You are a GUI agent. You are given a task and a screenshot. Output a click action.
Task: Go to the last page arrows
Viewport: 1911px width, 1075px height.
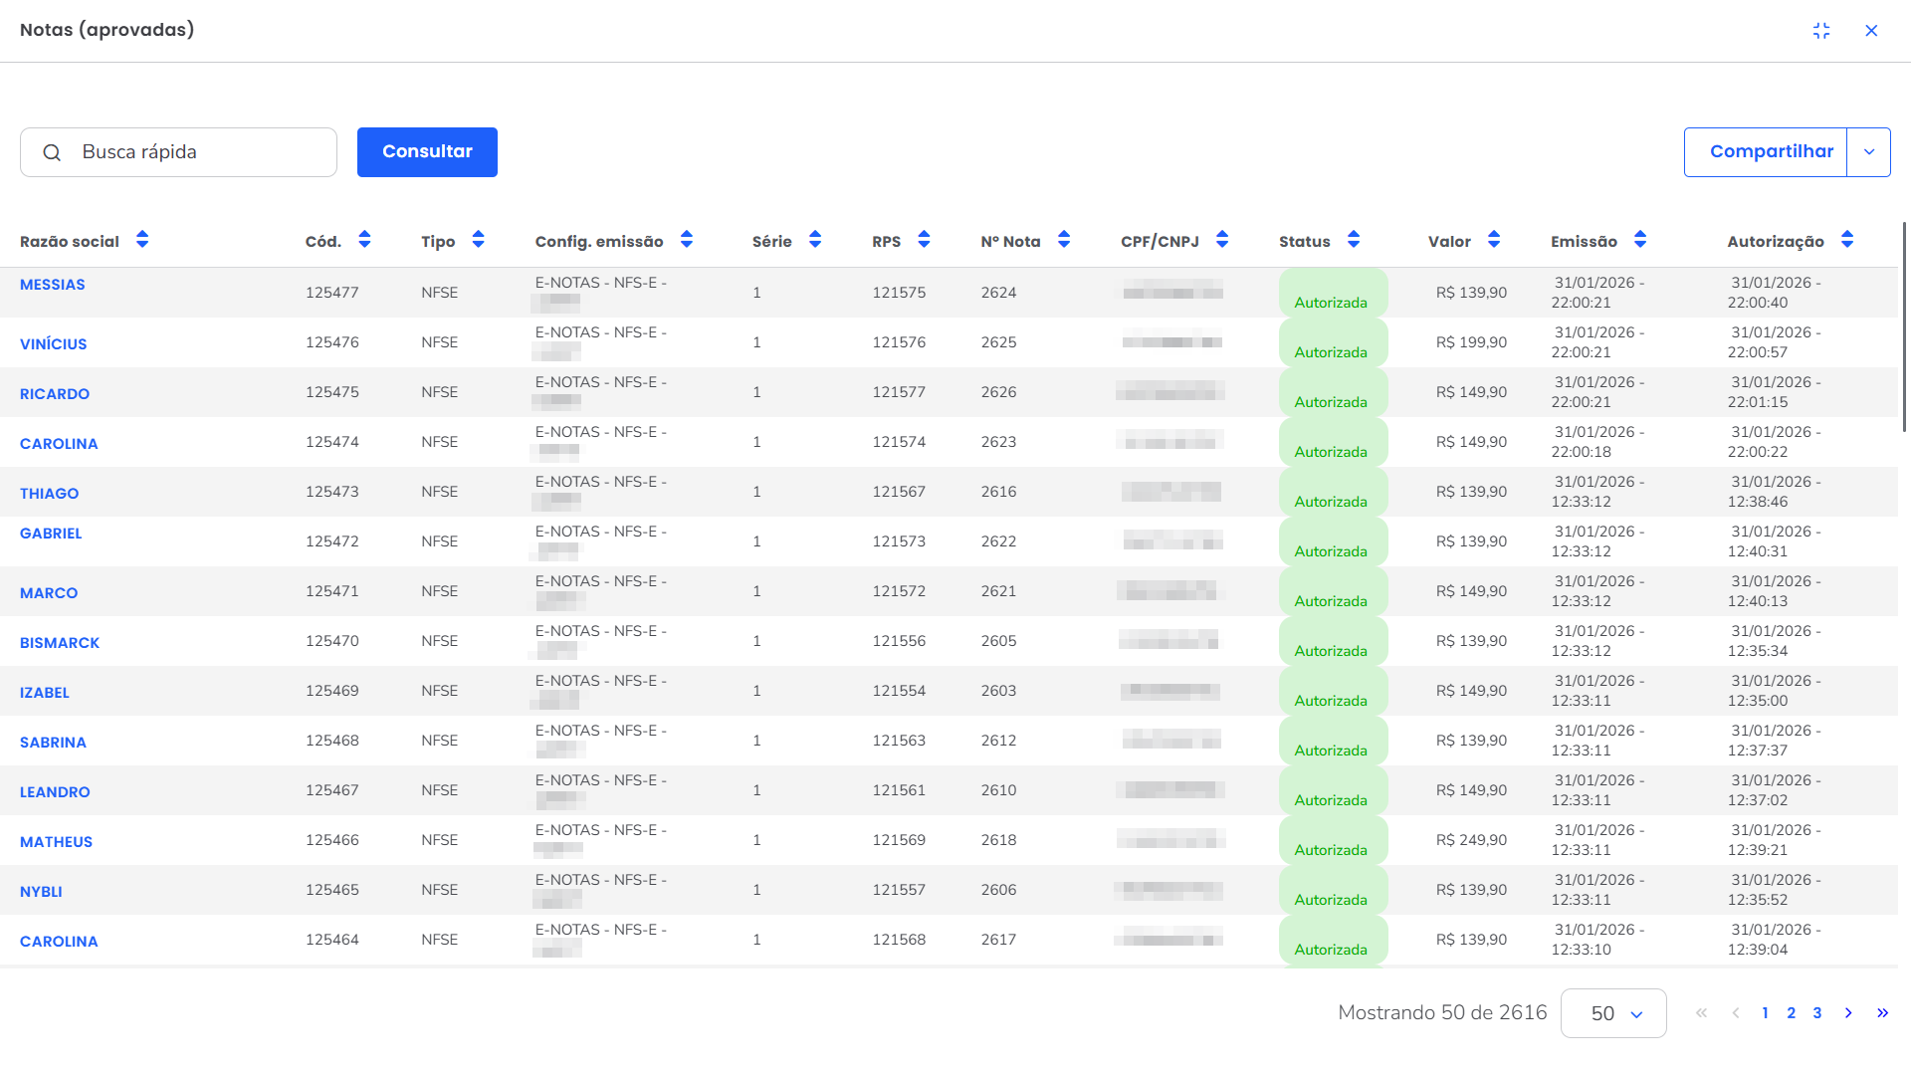(x=1882, y=1013)
